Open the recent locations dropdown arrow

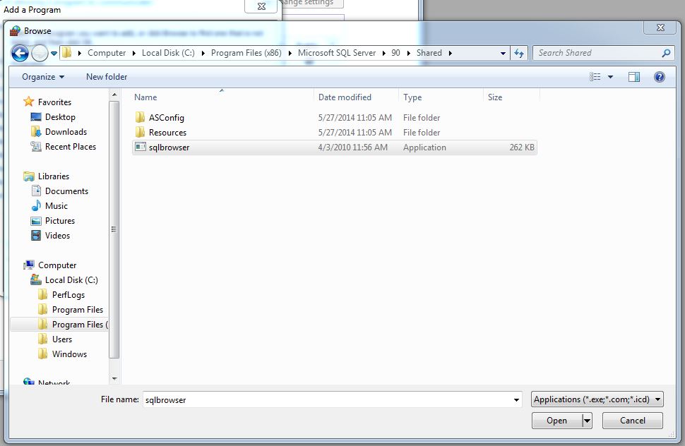click(54, 53)
